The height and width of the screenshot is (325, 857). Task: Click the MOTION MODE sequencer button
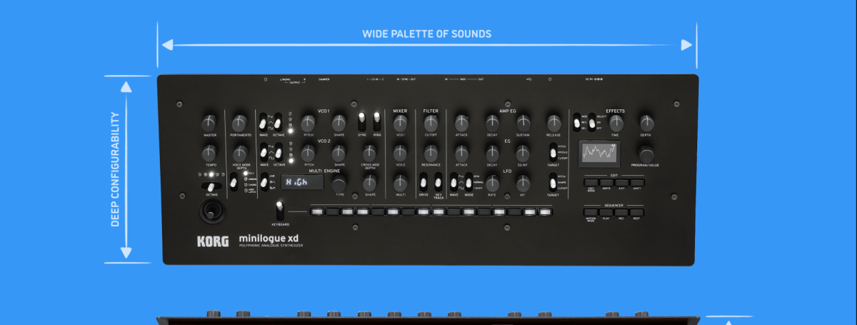tap(591, 212)
